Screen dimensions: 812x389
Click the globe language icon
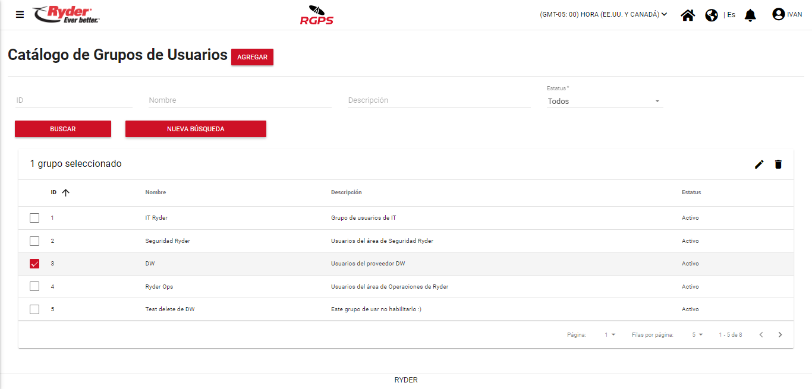(712, 15)
